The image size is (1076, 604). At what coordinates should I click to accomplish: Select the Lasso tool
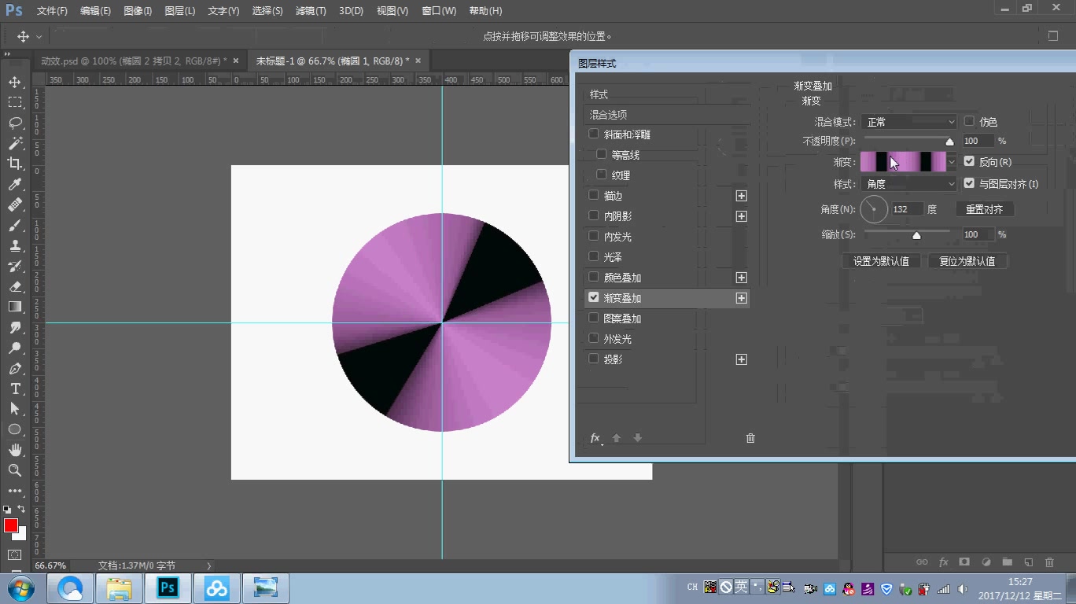point(16,123)
